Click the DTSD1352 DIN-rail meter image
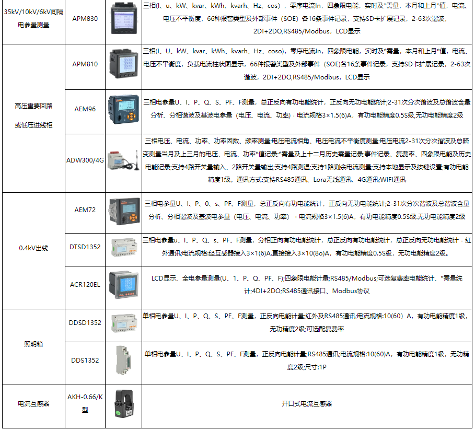The width and height of the screenshot is (475, 430). (124, 247)
